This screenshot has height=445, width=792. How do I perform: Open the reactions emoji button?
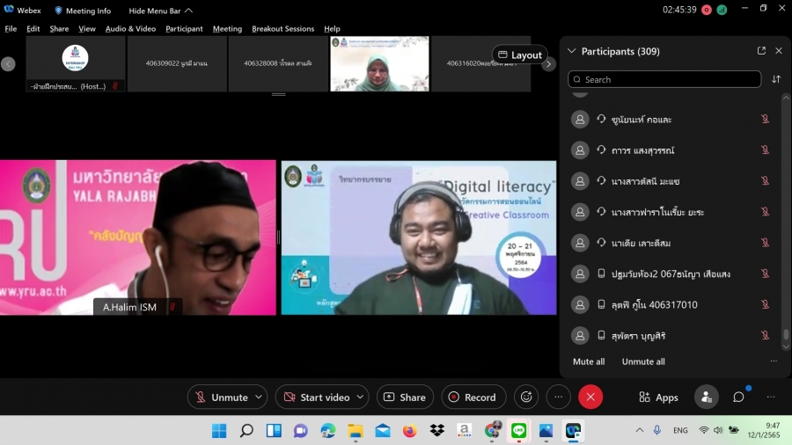point(526,397)
